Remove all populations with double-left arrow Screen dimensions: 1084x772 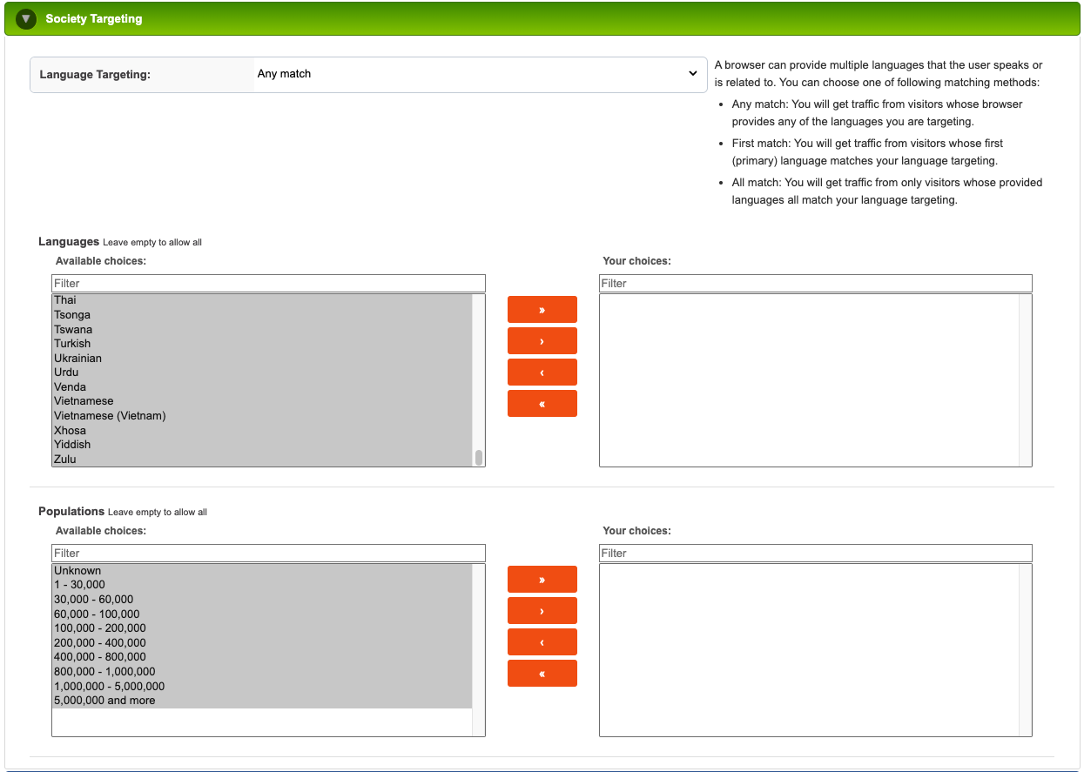[542, 674]
